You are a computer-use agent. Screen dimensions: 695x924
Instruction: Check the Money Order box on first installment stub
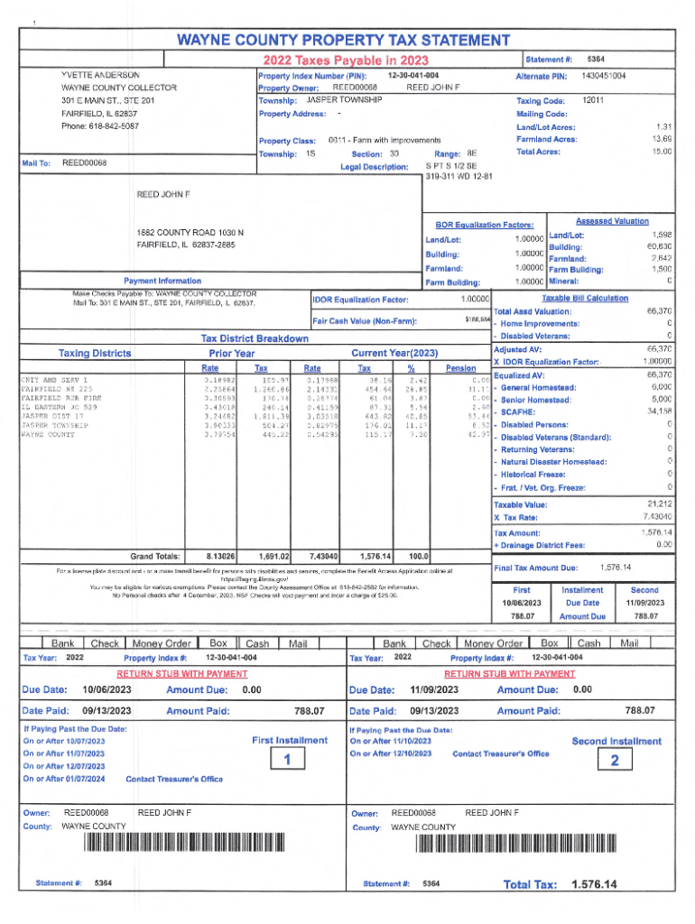click(162, 643)
